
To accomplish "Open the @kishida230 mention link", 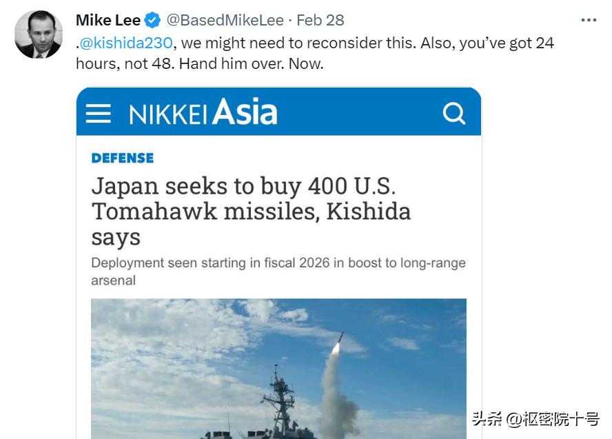I will click(125, 43).
